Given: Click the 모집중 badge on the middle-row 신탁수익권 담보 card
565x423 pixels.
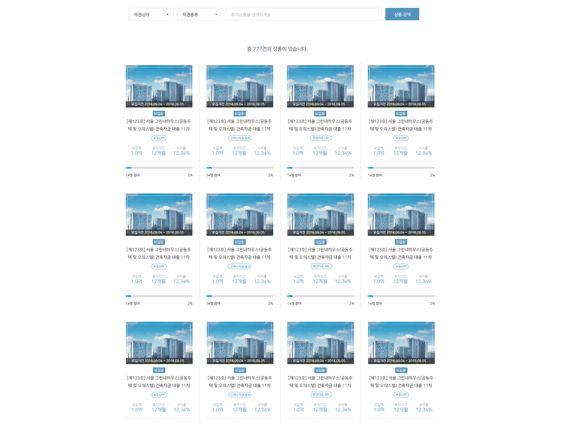Looking at the screenshot, I should point(240,242).
